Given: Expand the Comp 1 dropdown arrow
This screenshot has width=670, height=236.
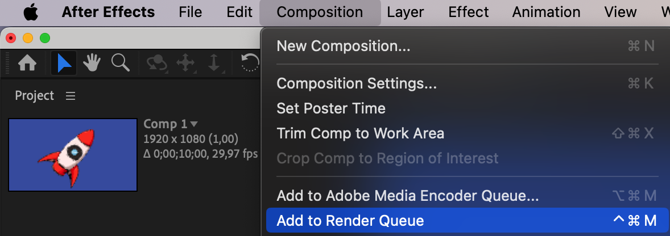Looking at the screenshot, I should pyautogui.click(x=194, y=124).
